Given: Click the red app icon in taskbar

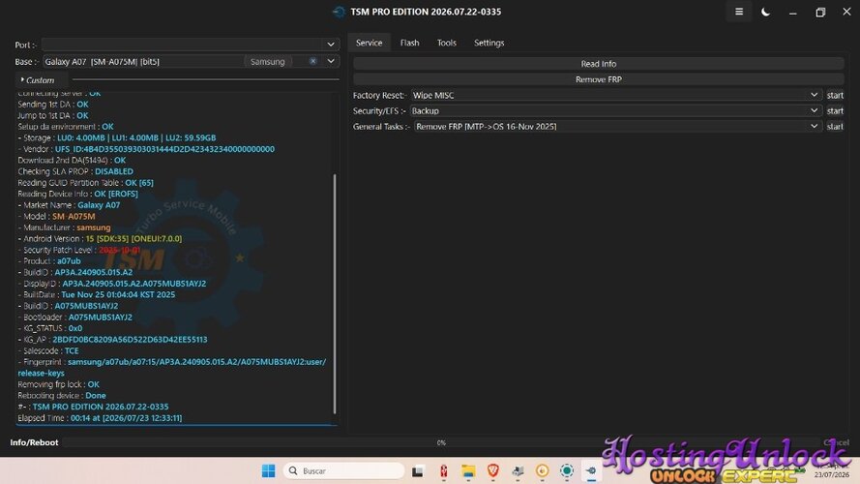Looking at the screenshot, I should tap(443, 470).
